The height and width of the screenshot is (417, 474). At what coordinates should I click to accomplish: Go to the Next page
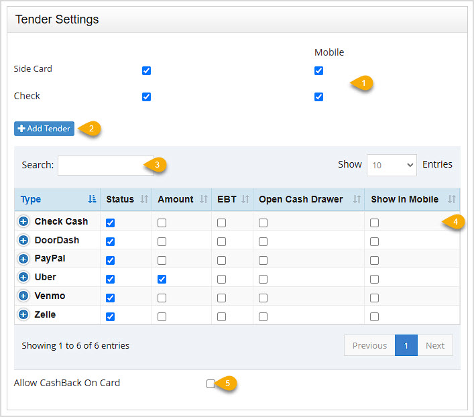tap(435, 345)
